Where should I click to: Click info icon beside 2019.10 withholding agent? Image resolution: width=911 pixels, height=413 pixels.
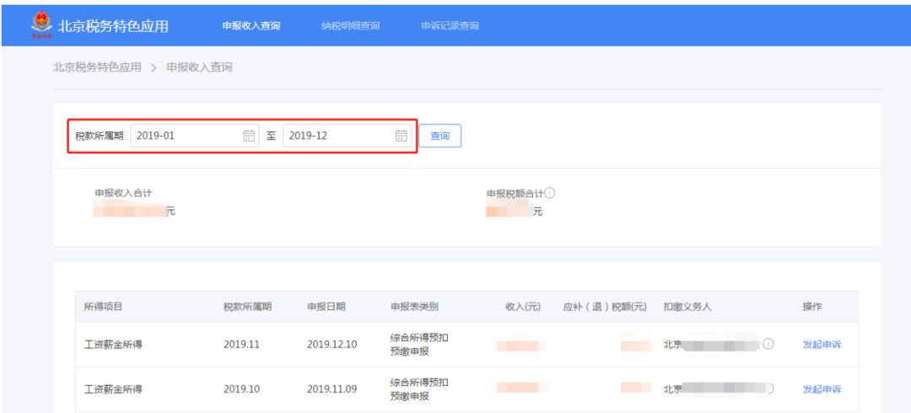point(768,389)
